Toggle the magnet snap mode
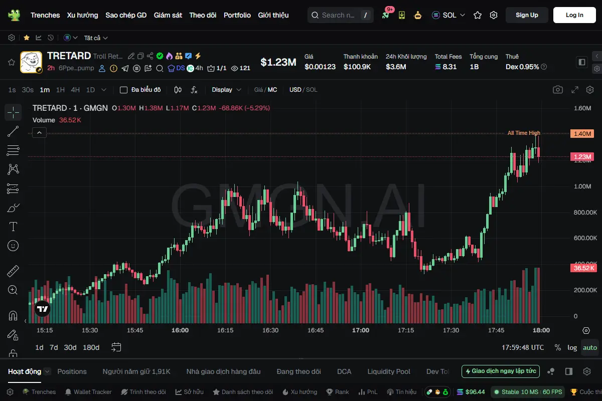602x401 pixels. pos(13,316)
